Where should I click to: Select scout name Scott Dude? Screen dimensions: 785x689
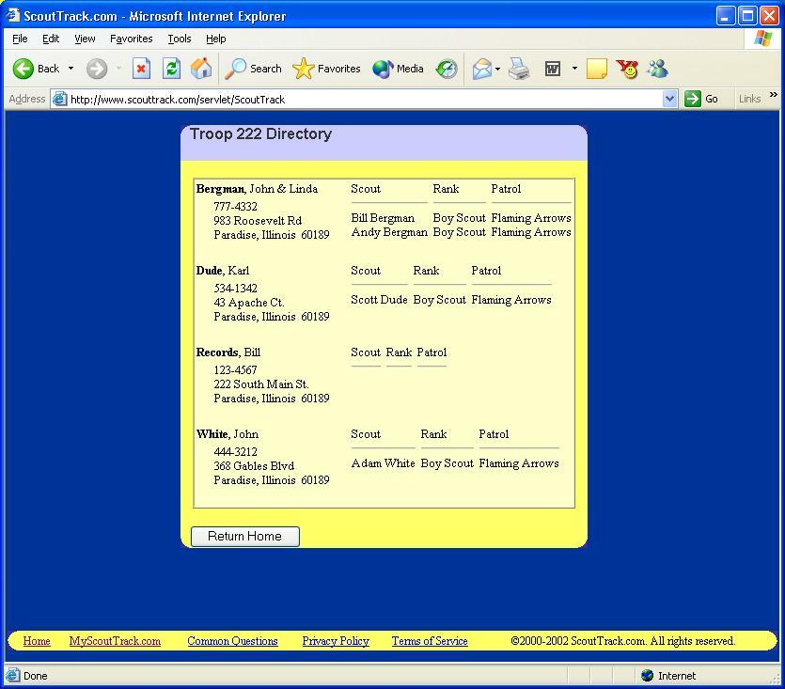click(x=379, y=300)
